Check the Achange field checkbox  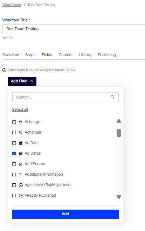[14, 122]
